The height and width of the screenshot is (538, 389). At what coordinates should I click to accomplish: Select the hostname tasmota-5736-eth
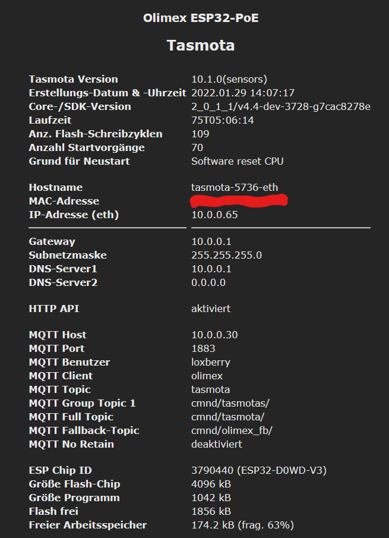235,187
